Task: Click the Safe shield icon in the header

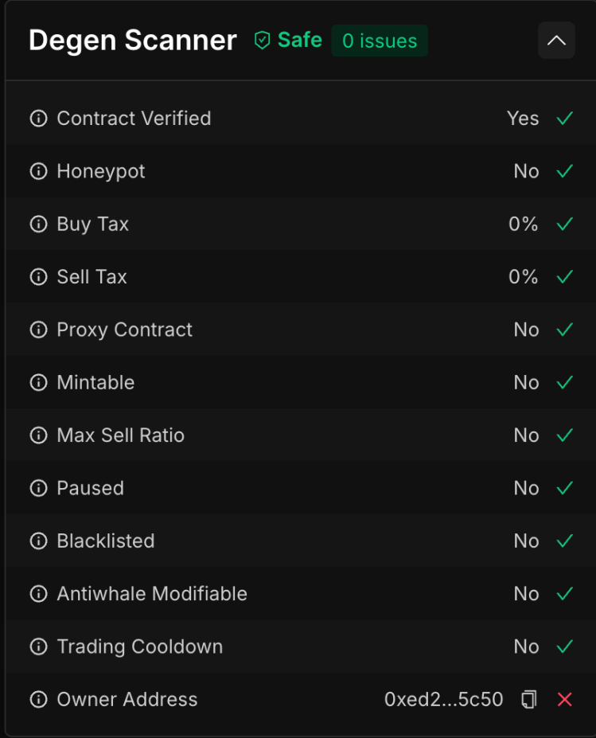Action: pyautogui.click(x=260, y=40)
